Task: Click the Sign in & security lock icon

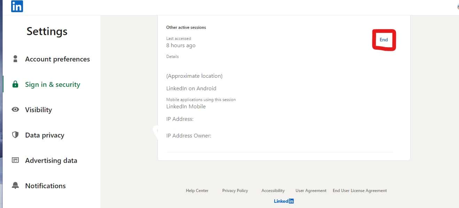Action: click(x=15, y=84)
